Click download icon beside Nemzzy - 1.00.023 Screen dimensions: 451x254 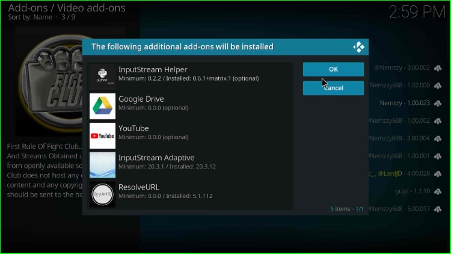(x=438, y=103)
